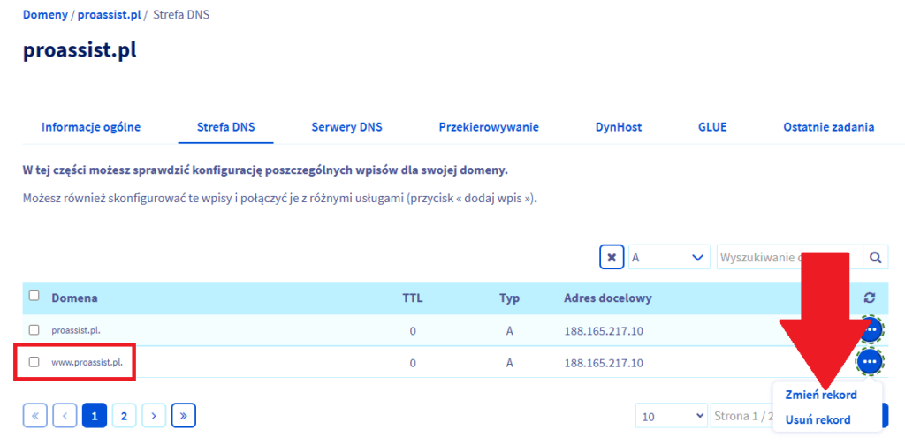
Task: Go to the previous page of records
Action: [65, 415]
